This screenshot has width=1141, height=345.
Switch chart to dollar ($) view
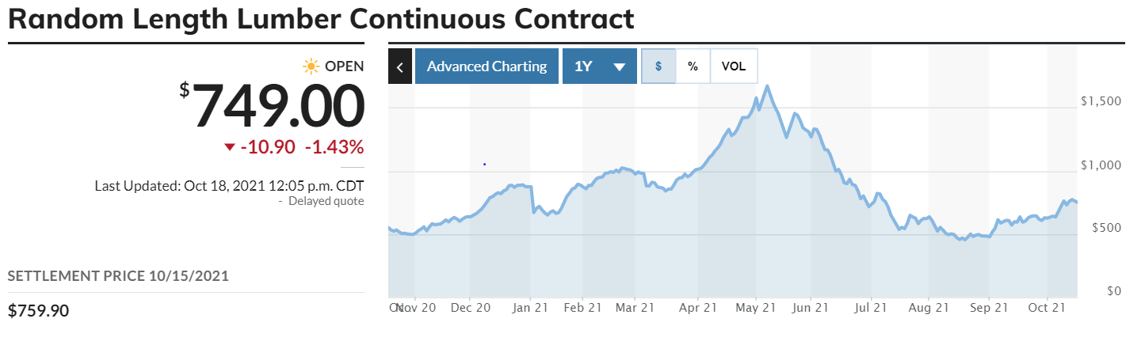coord(658,66)
